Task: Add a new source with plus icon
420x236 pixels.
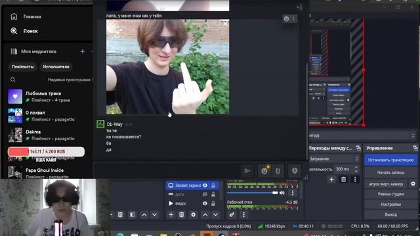Action: [x=171, y=214]
